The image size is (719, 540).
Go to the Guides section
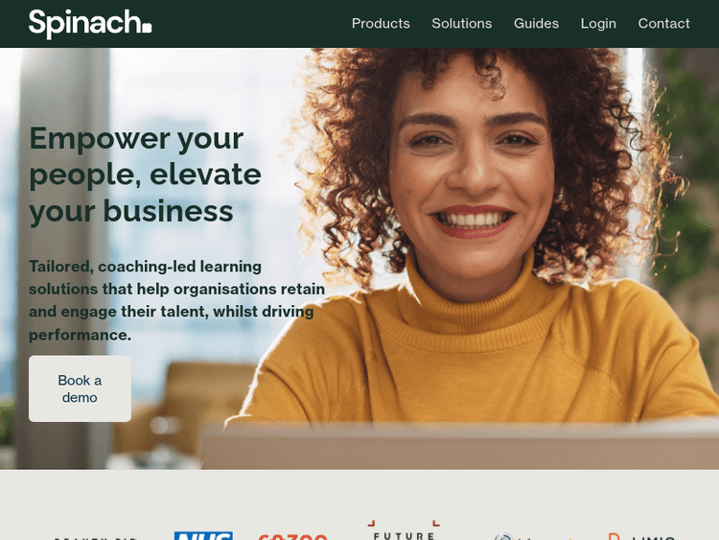(x=536, y=23)
